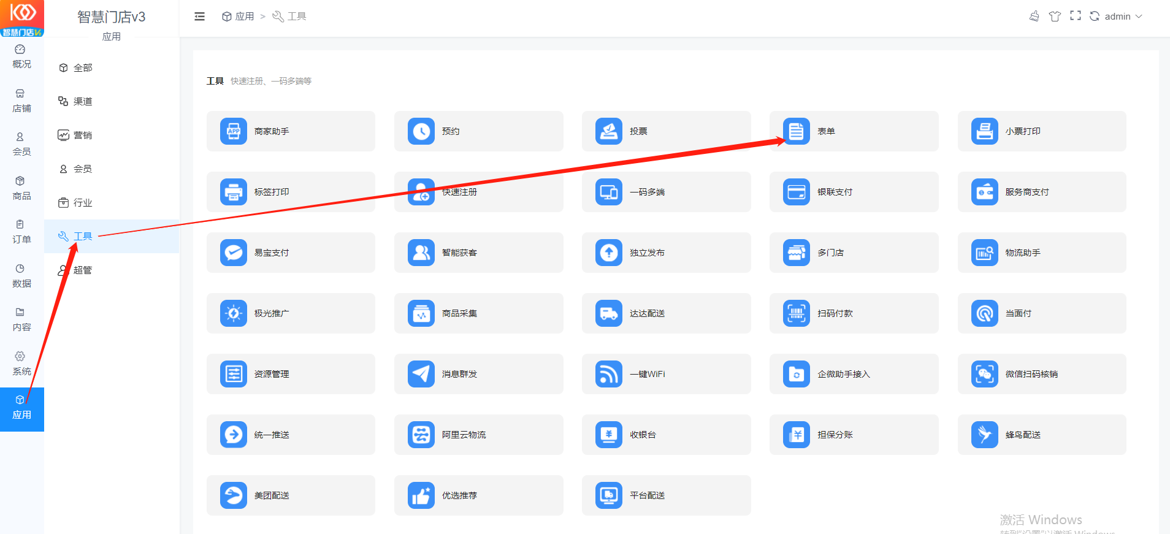1170x534 pixels.
Task: Open the 微信扫码核销 icon
Action: coord(985,374)
